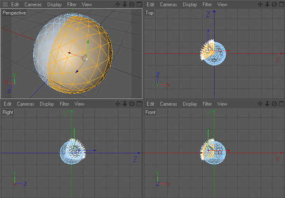Open the Filter menu in Right viewport
The image size is (285, 198).
point(64,104)
